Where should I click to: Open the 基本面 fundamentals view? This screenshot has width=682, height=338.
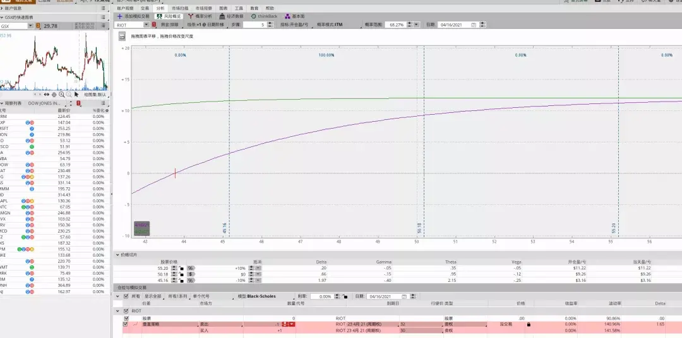[295, 16]
